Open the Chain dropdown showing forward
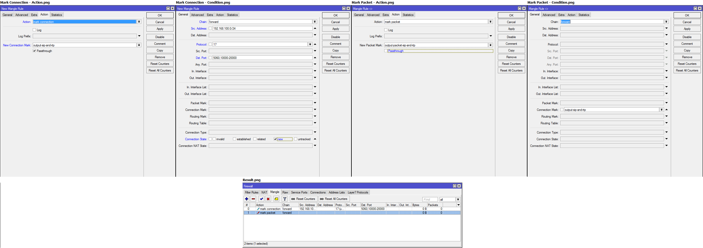The width and height of the screenshot is (703, 248). point(315,22)
